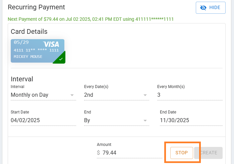This screenshot has width=234, height=164.
Task: Click the Card Details heading
Action: pyautogui.click(x=29, y=31)
